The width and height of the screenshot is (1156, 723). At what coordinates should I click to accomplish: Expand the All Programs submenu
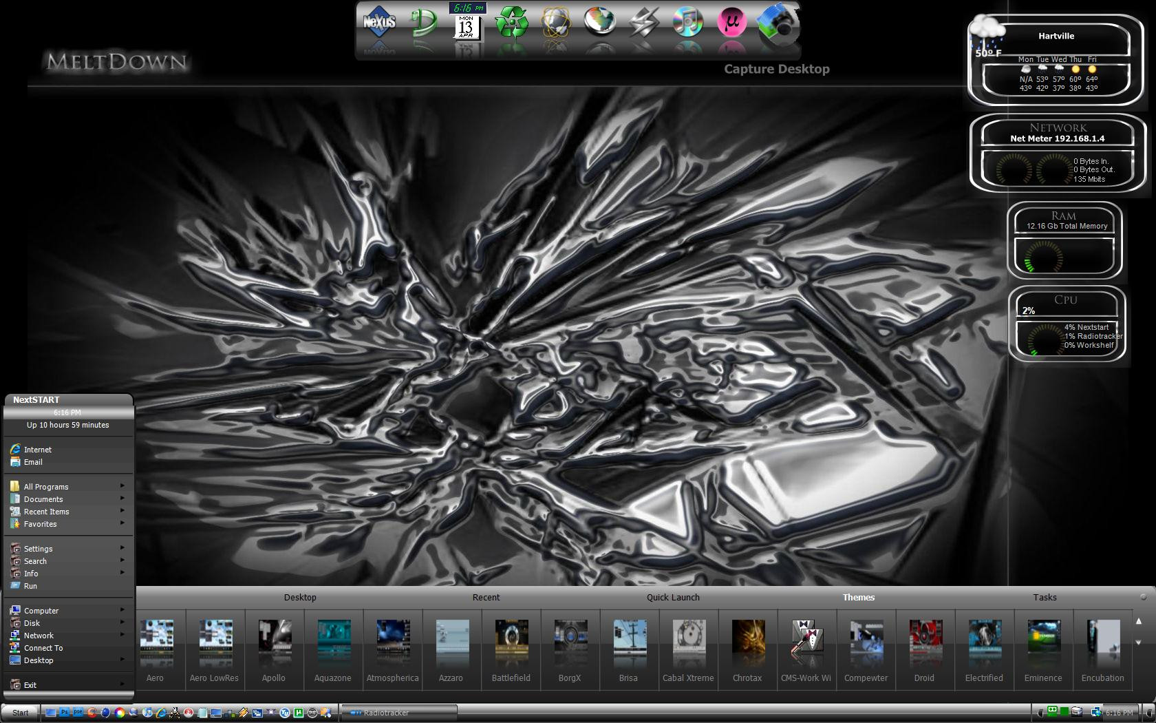(x=46, y=487)
